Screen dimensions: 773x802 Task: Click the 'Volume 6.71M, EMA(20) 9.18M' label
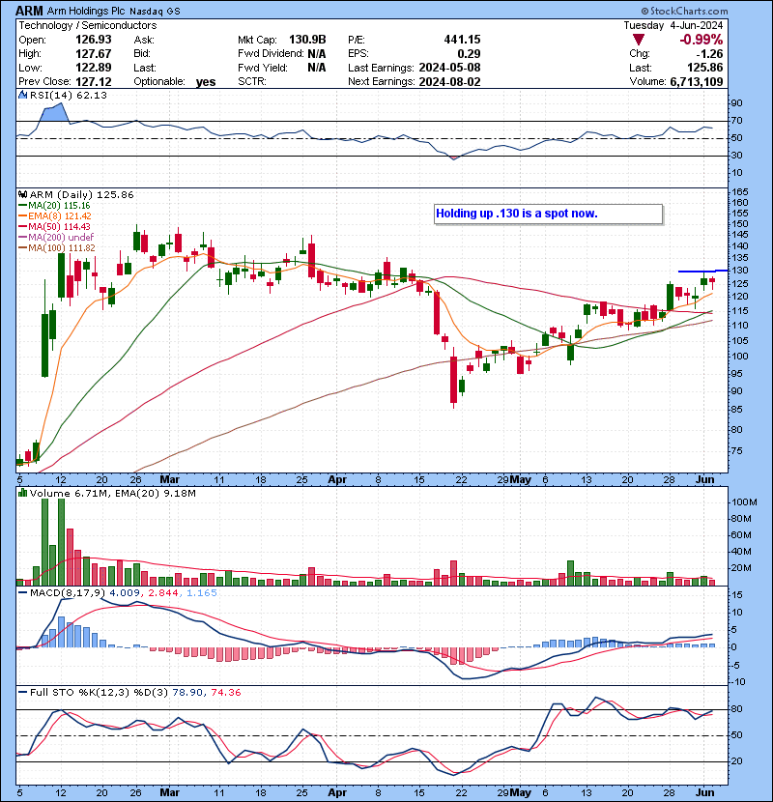(x=112, y=493)
